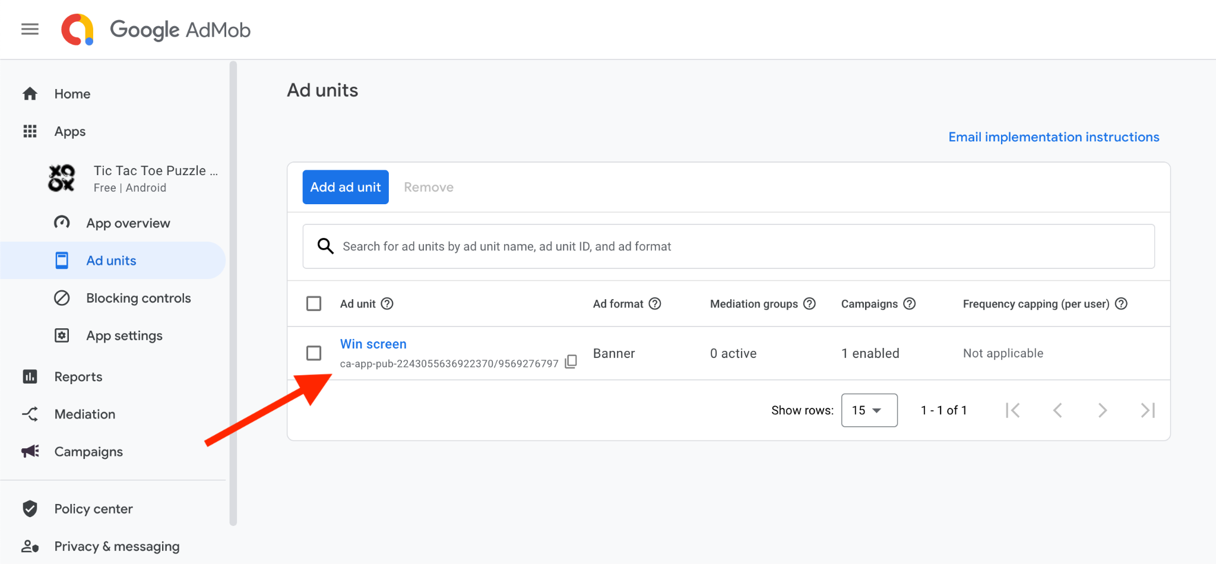Toggle the select-all ad units checkbox
1216x564 pixels.
(313, 303)
